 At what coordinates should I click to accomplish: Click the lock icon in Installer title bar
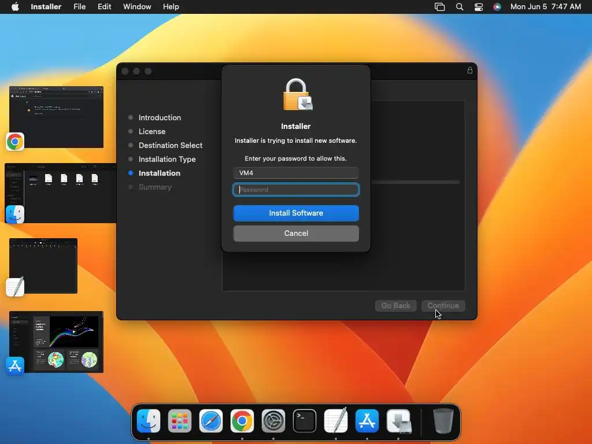469,70
